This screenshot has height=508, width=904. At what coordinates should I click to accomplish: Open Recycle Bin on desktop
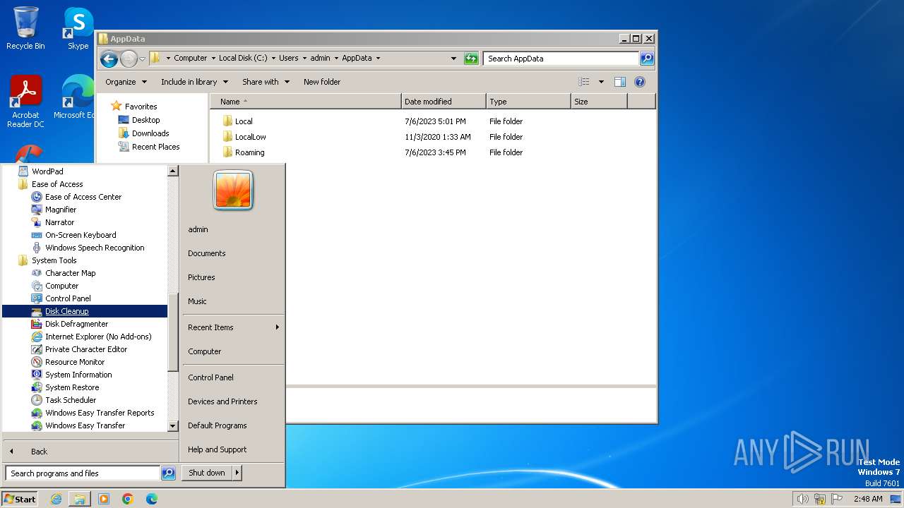click(x=25, y=28)
